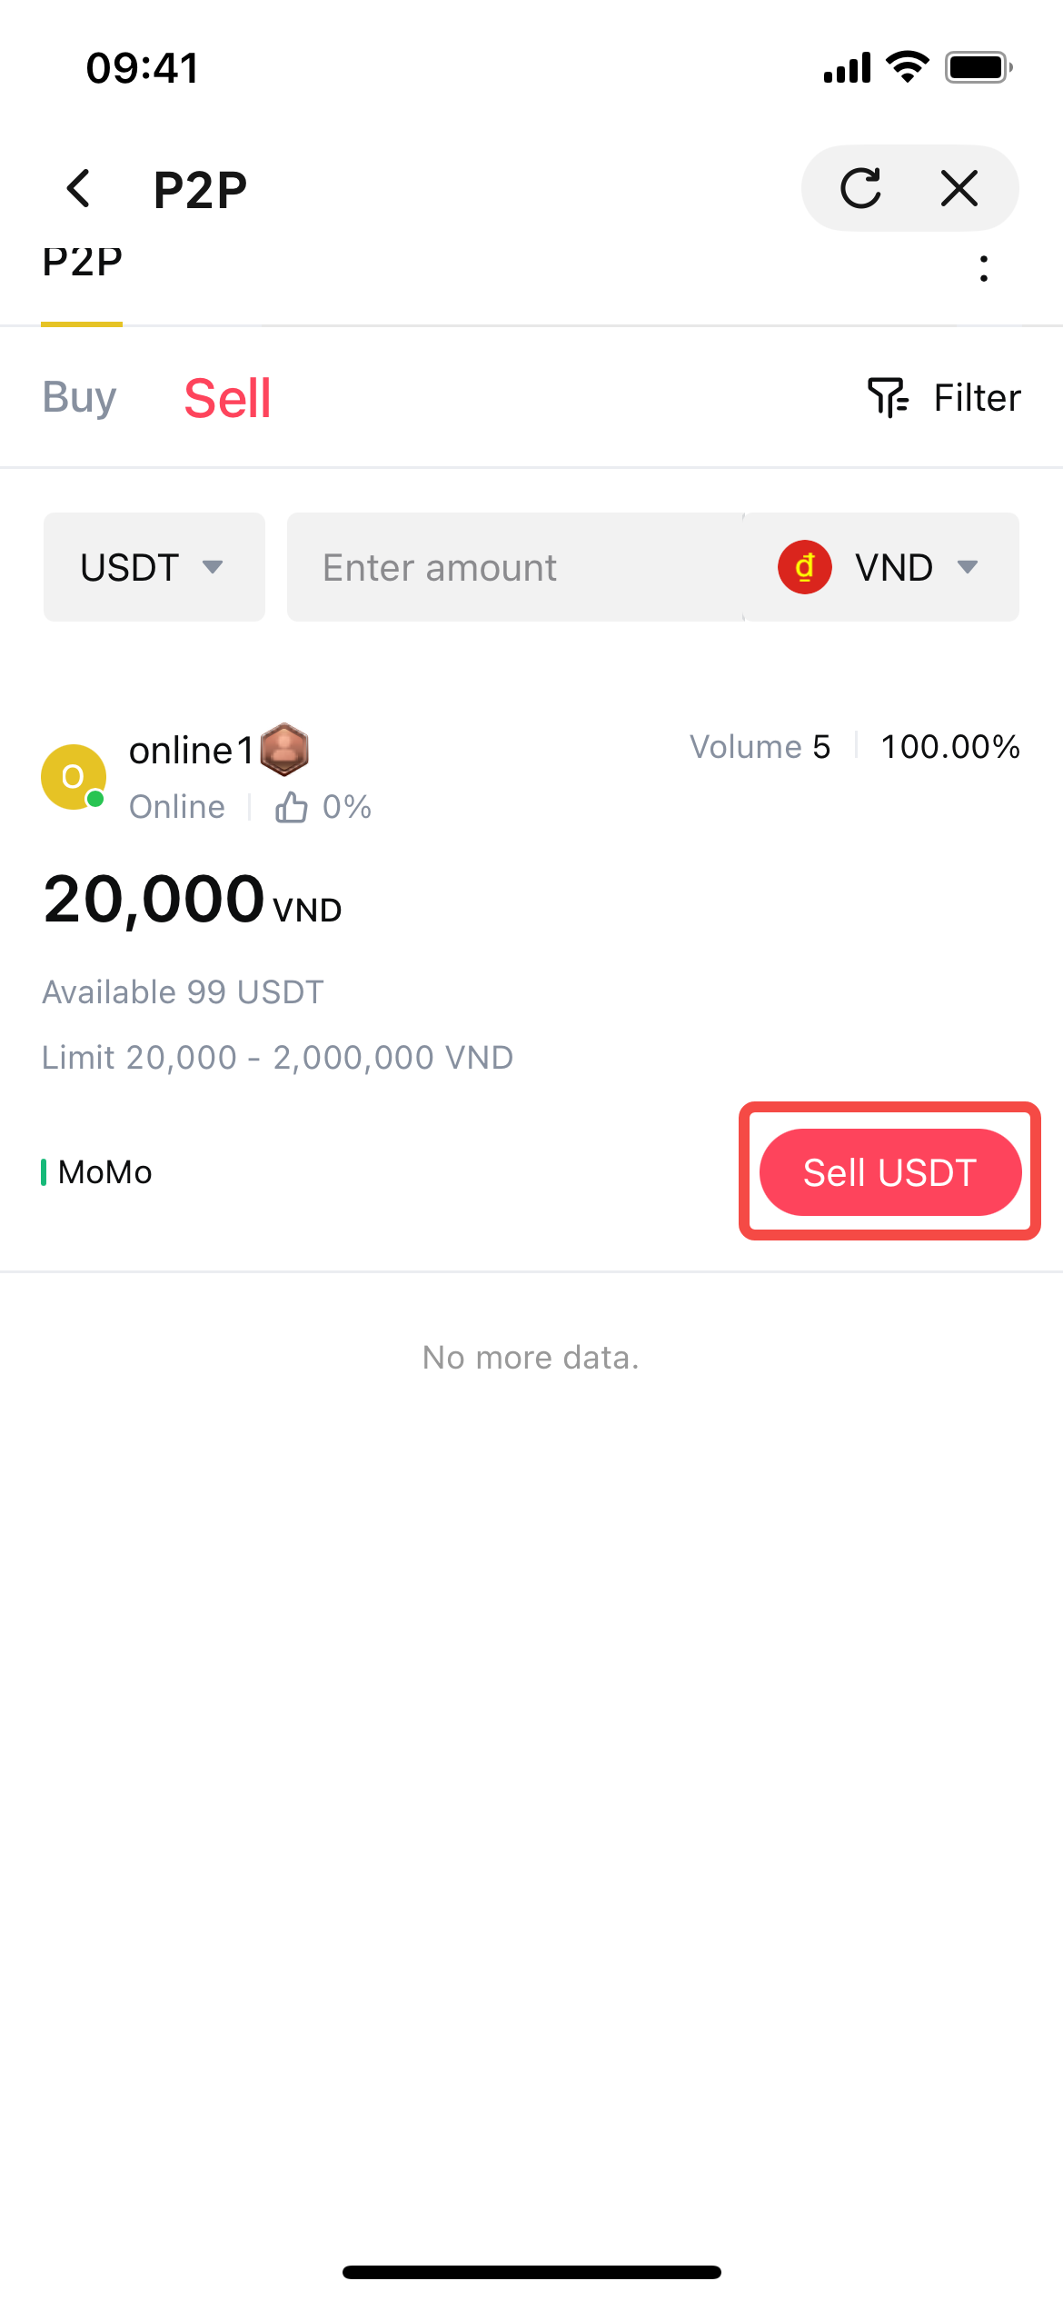
Task: Click the Filter label
Action: click(x=977, y=398)
